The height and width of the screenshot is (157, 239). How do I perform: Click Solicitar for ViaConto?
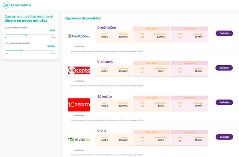[224, 68]
